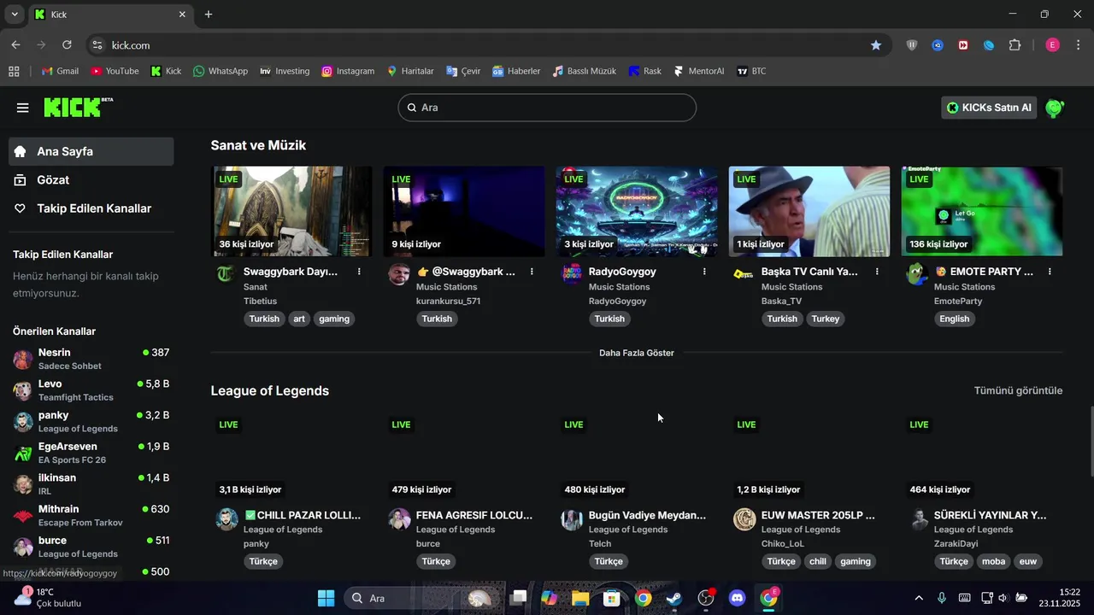Open Gözat in the sidebar
The width and height of the screenshot is (1094, 615).
(x=91, y=180)
